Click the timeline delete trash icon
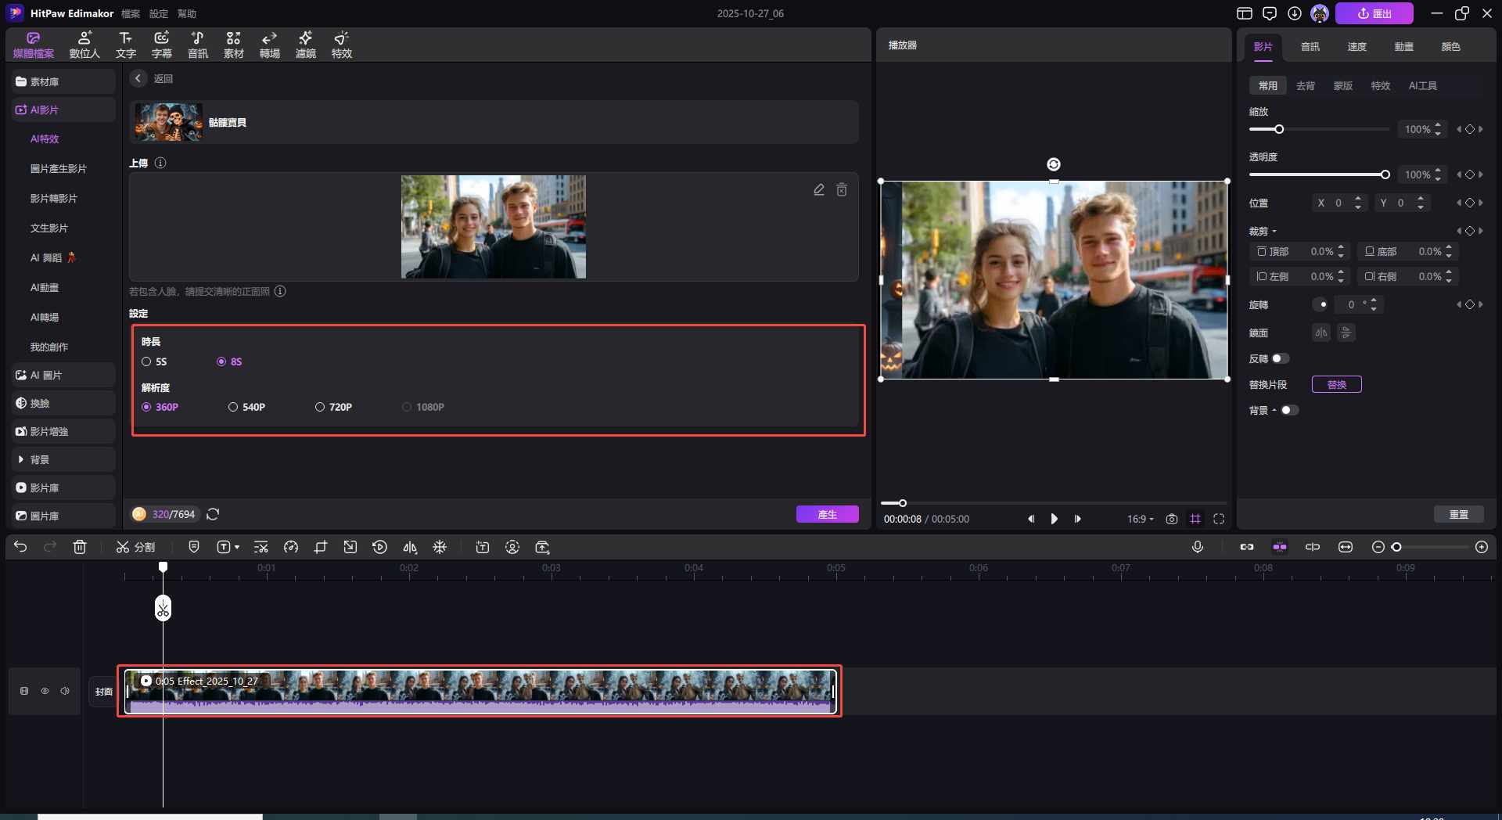The height and width of the screenshot is (820, 1502). pyautogui.click(x=80, y=547)
